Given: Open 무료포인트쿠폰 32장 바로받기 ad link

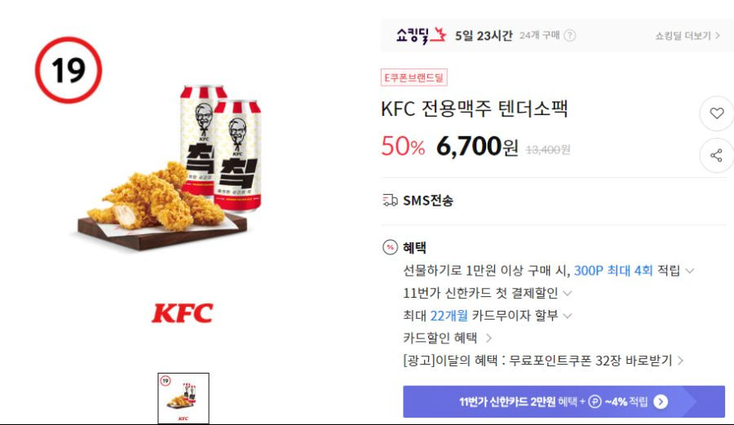Looking at the screenshot, I should pyautogui.click(x=543, y=361).
